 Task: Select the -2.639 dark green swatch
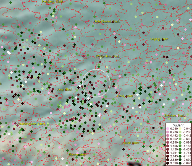coord(180,160)
